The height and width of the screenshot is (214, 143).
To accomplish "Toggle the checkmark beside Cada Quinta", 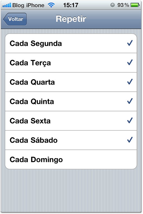I will (x=130, y=101).
